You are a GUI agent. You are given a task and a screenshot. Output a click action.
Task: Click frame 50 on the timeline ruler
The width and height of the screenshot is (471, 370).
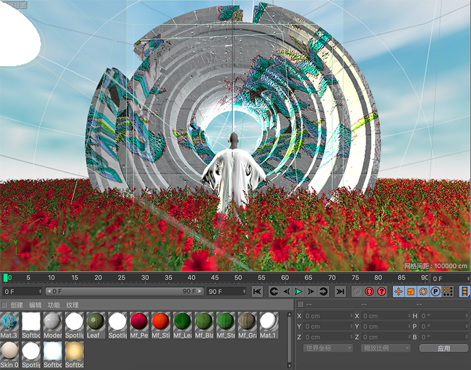click(x=239, y=278)
